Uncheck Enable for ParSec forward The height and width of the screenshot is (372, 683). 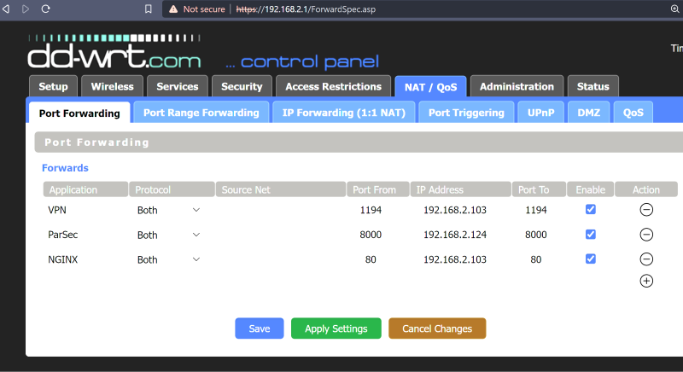click(590, 235)
